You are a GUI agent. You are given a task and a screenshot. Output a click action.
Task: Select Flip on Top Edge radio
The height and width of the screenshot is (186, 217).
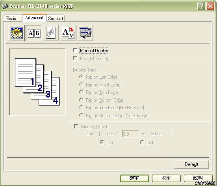(x=82, y=92)
